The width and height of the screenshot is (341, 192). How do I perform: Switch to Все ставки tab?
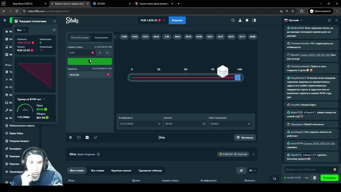coord(98,170)
